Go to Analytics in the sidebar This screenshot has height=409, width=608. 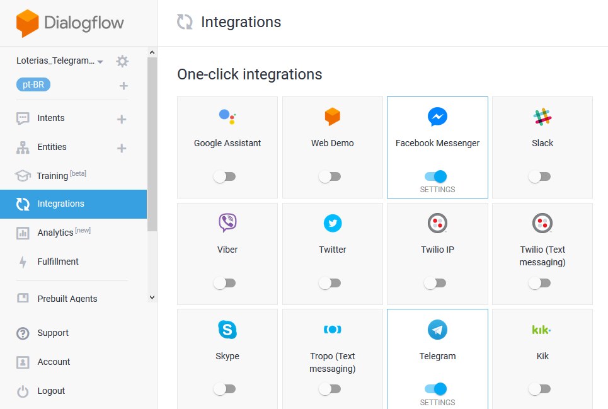coord(55,233)
